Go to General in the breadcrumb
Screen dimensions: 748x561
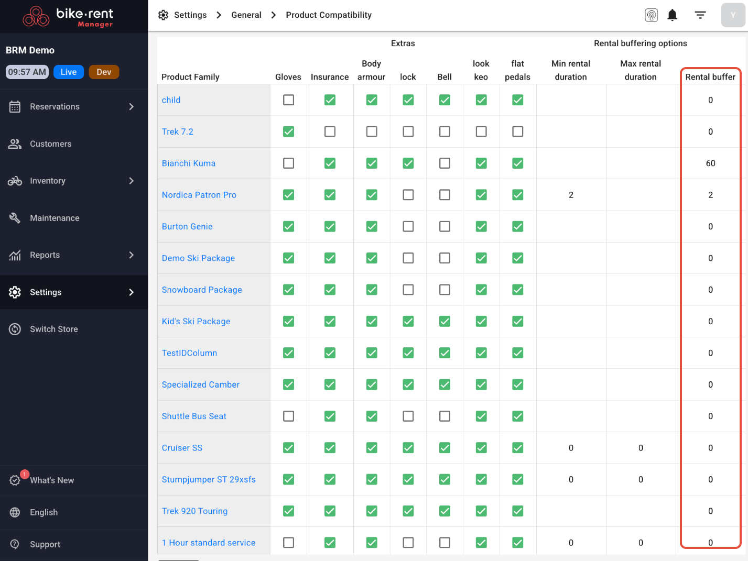(246, 15)
